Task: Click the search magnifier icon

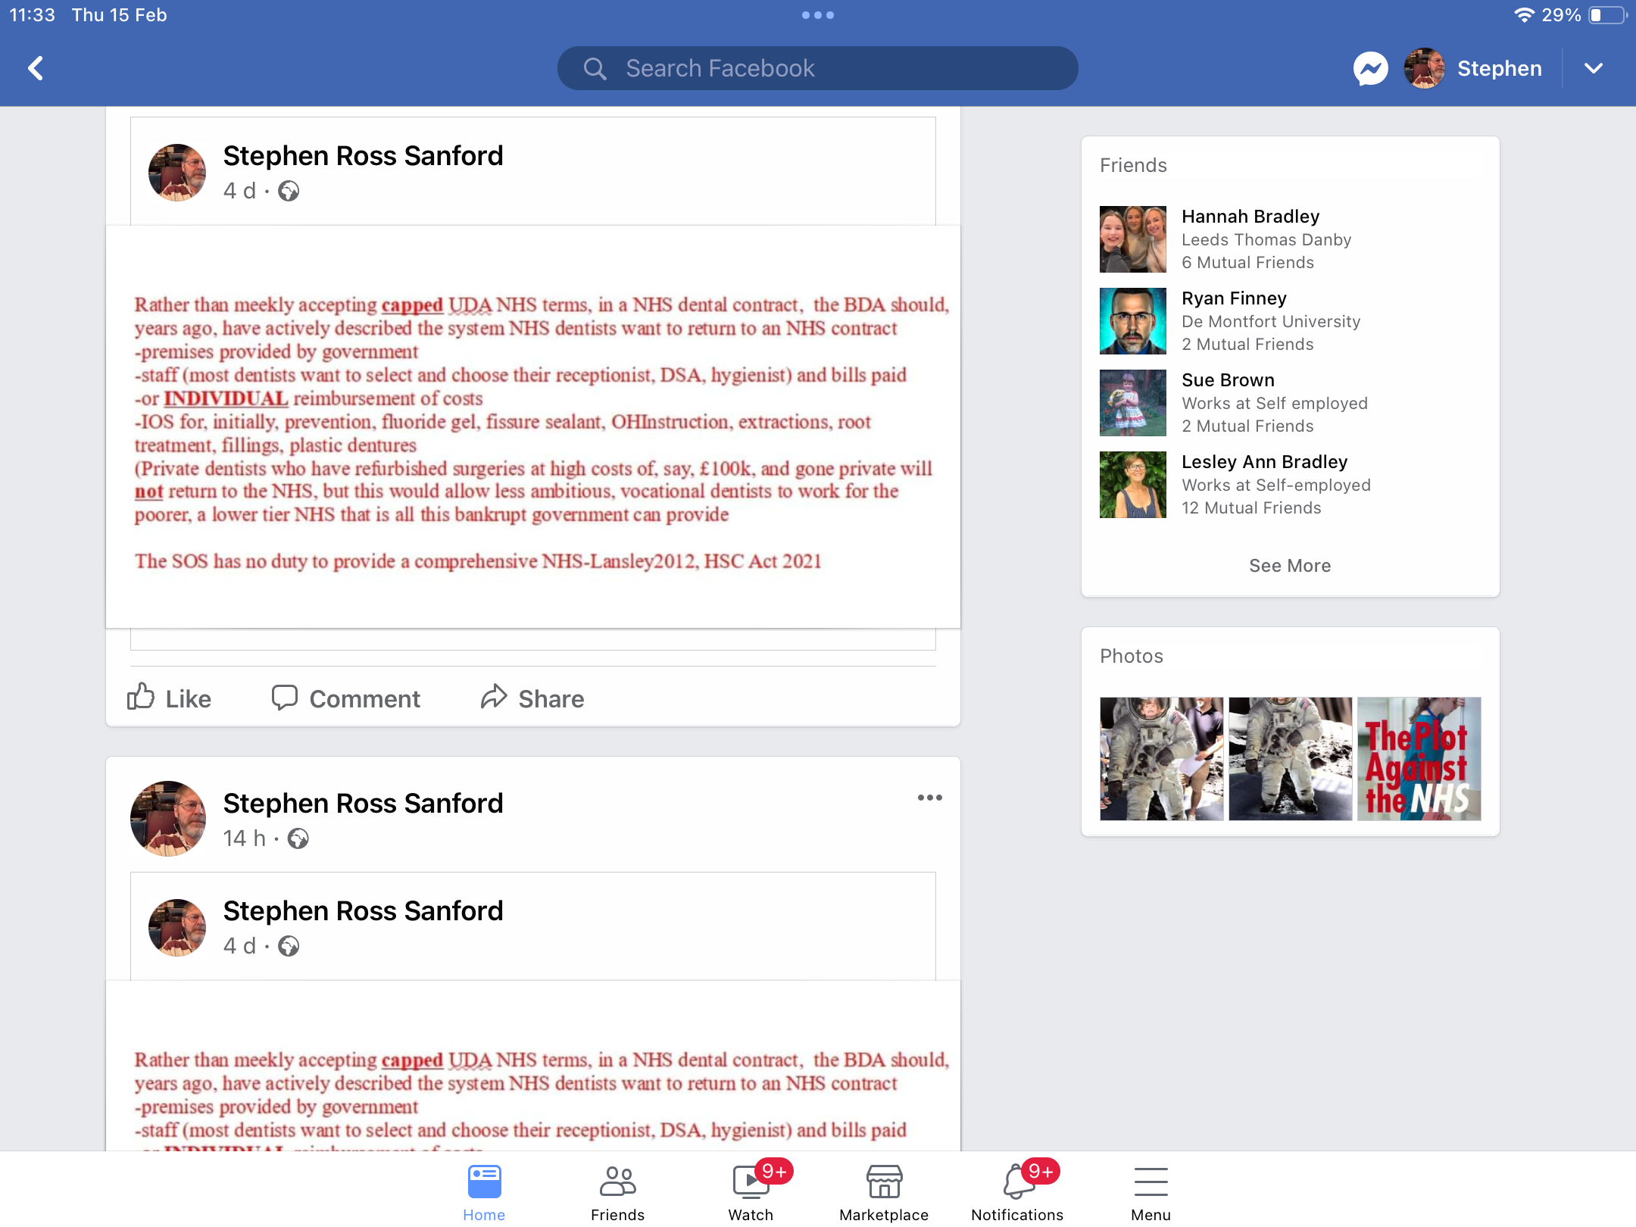Action: [x=595, y=69]
